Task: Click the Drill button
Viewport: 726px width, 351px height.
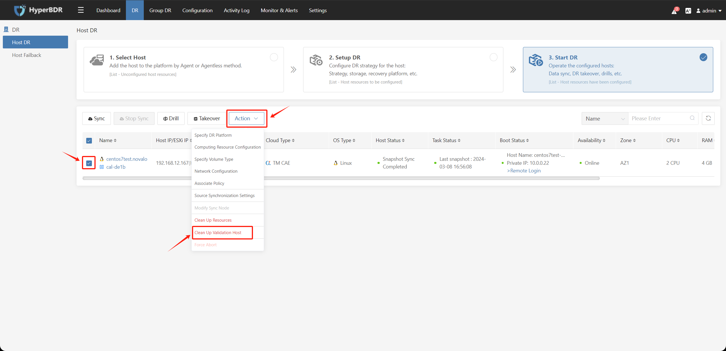Action: point(171,118)
